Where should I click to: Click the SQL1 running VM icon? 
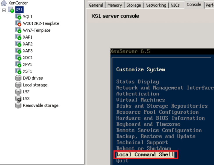18,17
